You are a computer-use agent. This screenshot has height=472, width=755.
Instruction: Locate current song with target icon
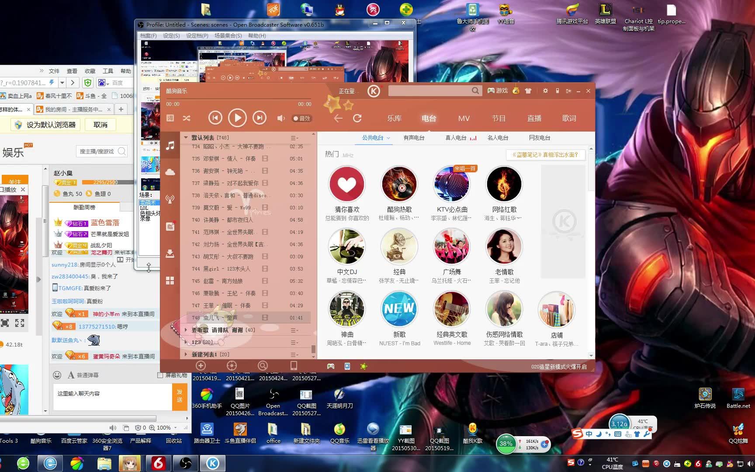pyautogui.click(x=232, y=366)
